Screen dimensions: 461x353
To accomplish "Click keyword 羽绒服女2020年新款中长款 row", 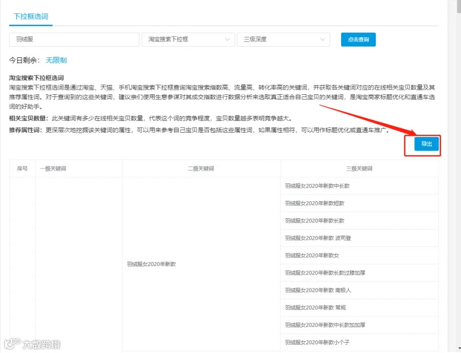I will point(360,186).
